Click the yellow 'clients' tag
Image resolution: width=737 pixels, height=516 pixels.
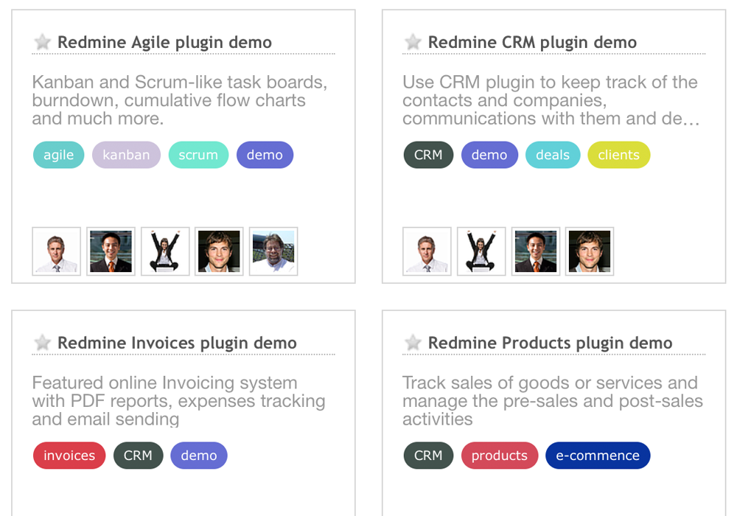pyautogui.click(x=619, y=155)
